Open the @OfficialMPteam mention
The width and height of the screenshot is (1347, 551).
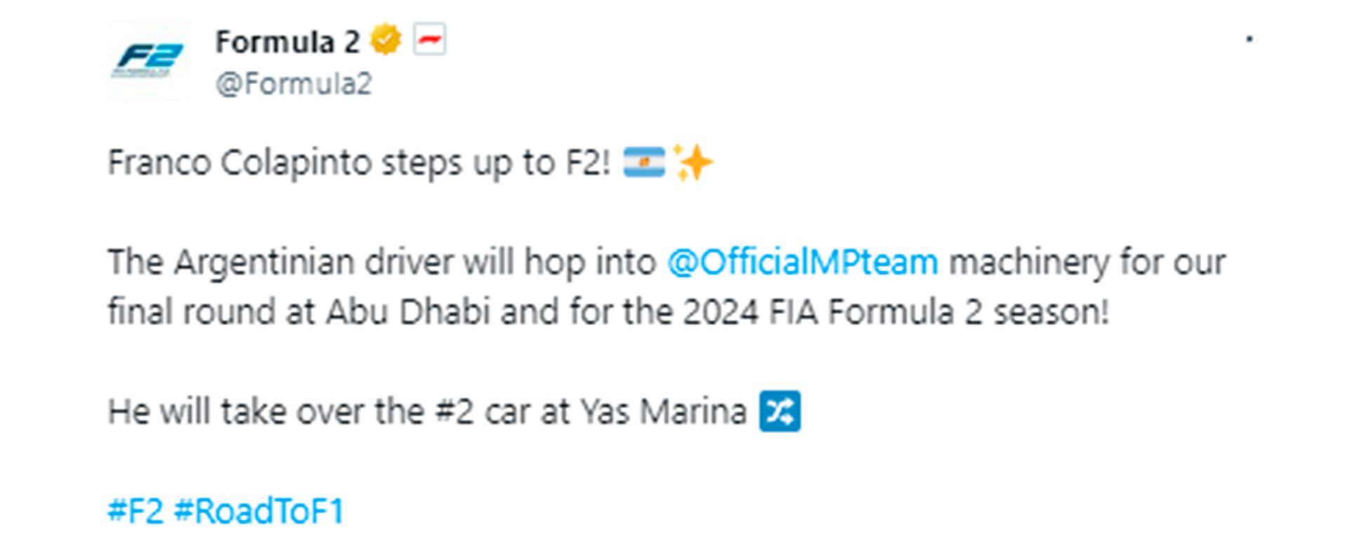(x=802, y=262)
